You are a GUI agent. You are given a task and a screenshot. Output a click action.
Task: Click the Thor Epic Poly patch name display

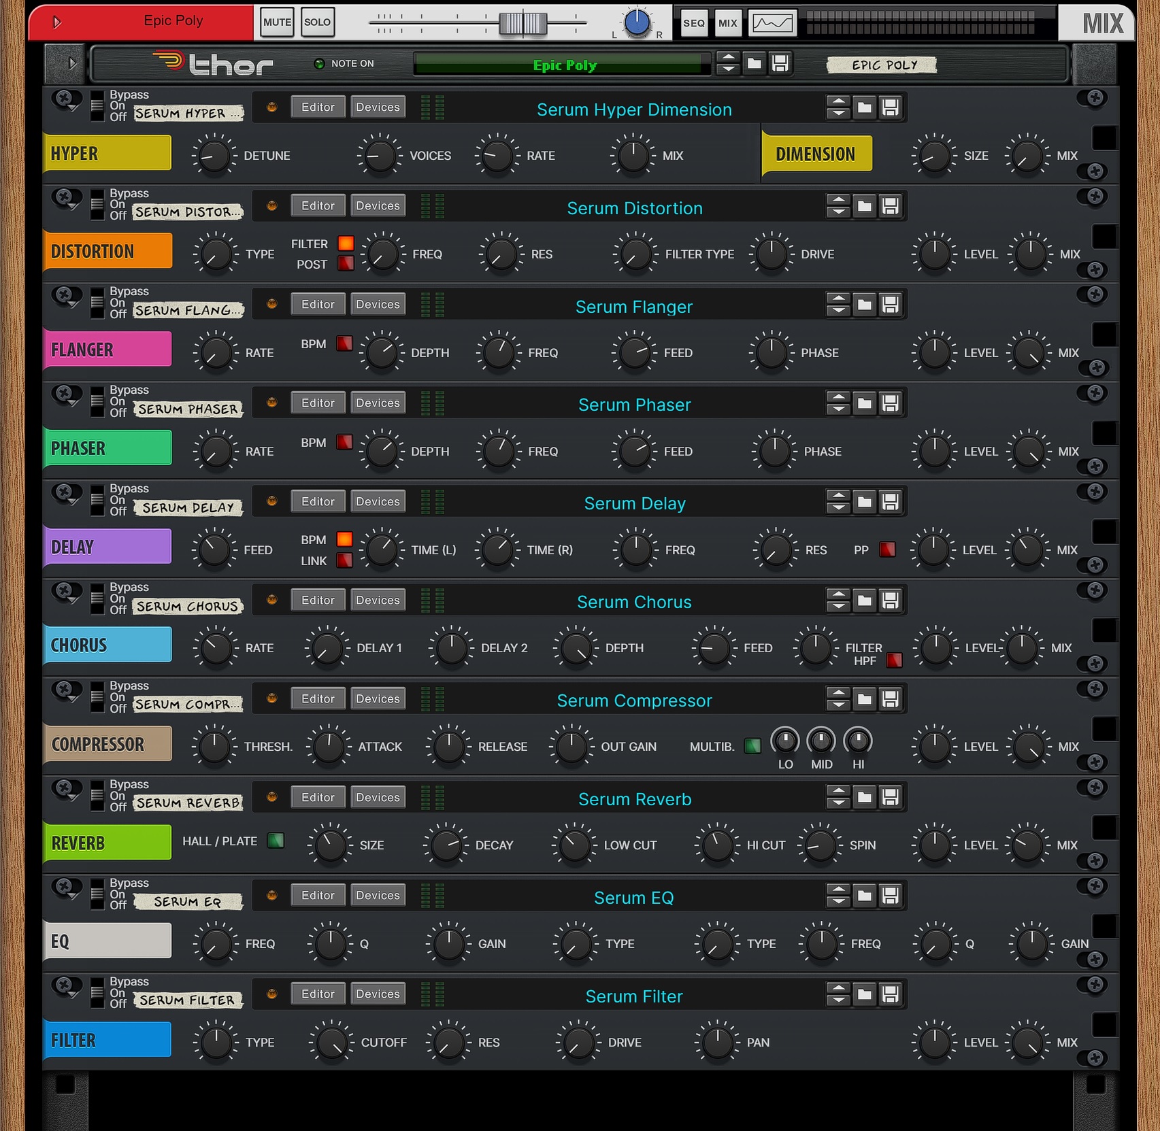click(x=562, y=65)
